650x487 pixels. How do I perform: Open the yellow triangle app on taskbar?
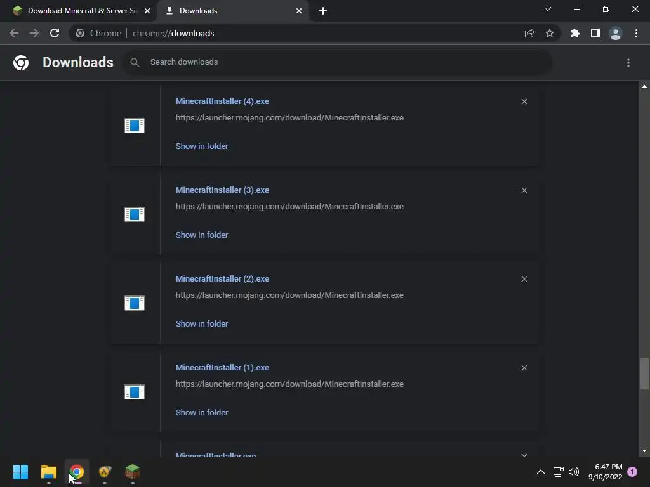pos(105,472)
